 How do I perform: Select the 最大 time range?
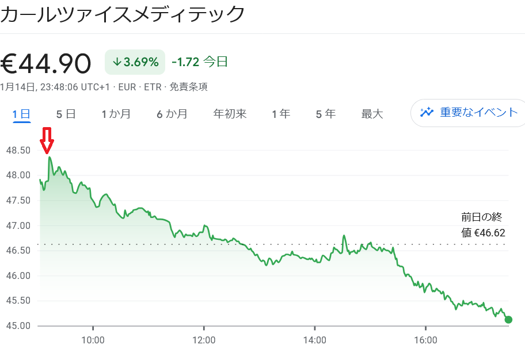pyautogui.click(x=372, y=113)
